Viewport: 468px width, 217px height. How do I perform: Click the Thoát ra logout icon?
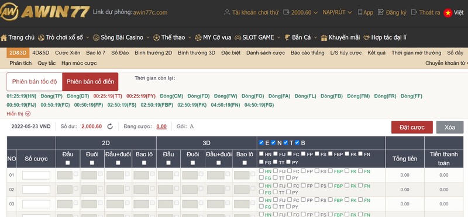[x=414, y=12]
